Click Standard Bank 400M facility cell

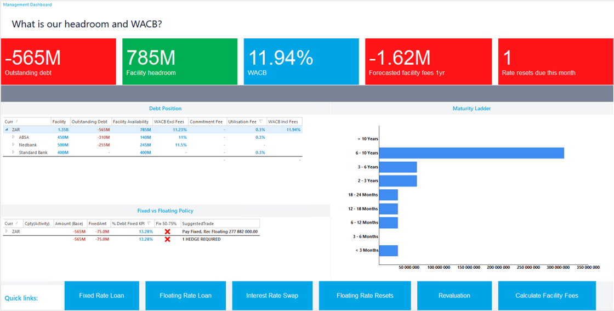point(63,152)
